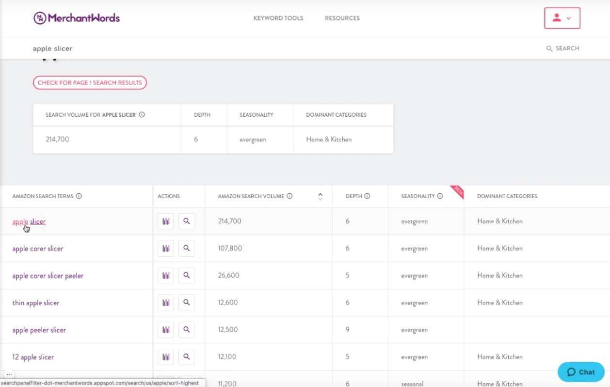Screen dimensions: 610x387
Task: Click the 26,600 search volume cell
Action: 228,276
